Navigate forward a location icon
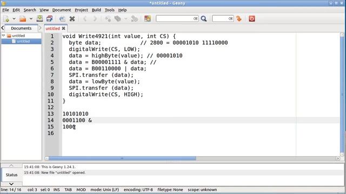 tap(95, 19)
